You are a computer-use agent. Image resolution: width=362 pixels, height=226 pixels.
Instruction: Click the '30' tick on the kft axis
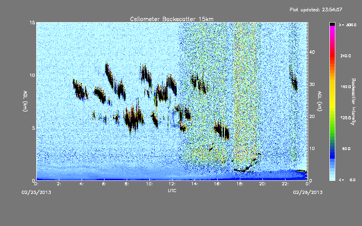click(312, 84)
